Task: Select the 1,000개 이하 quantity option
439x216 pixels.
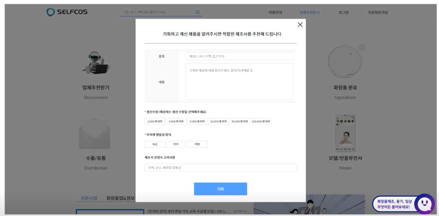Action: click(x=154, y=121)
